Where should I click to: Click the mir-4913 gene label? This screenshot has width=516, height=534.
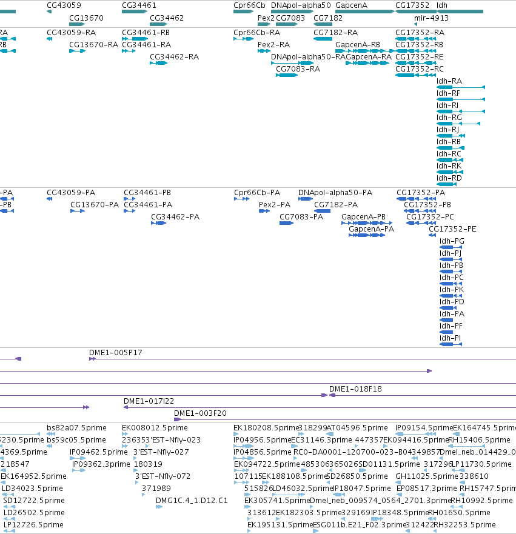(431, 18)
